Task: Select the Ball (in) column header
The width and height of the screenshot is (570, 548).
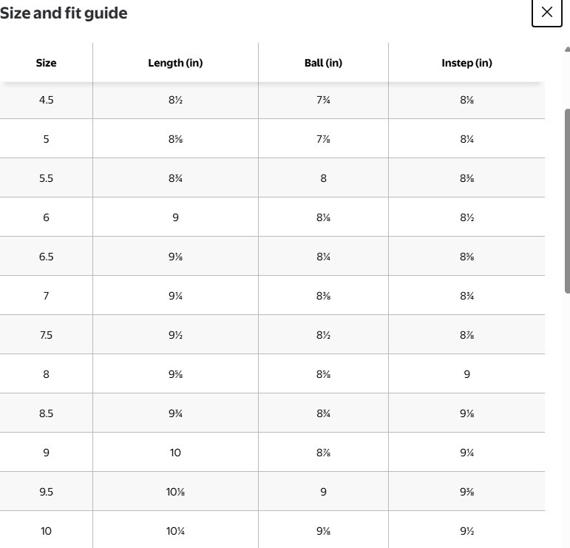Action: pos(323,63)
